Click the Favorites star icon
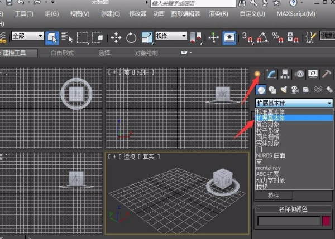The width and height of the screenshot is (335, 239). pyautogui.click(x=276, y=3)
